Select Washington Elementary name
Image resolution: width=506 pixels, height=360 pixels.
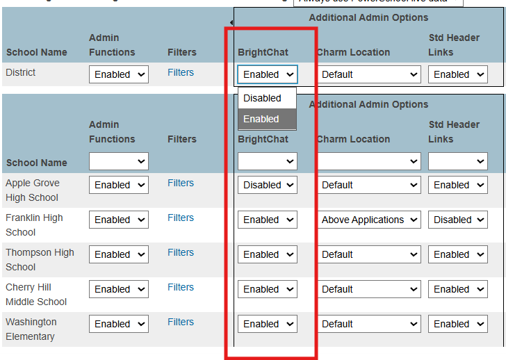31,329
